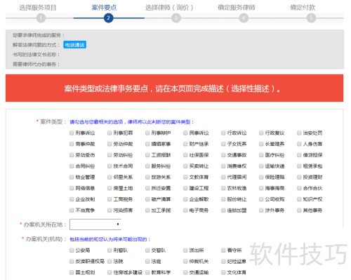Enable the 子女抚养 checkbox

click(223, 144)
